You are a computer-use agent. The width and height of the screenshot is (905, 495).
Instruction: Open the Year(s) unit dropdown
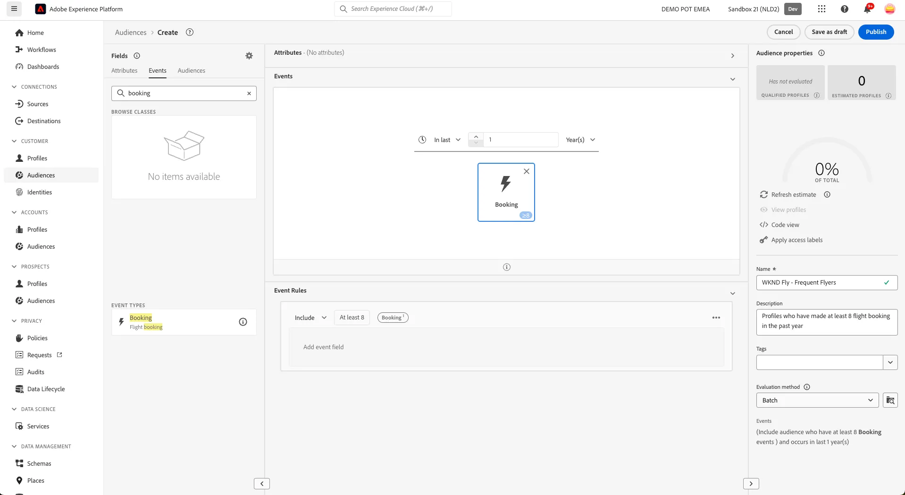(580, 140)
